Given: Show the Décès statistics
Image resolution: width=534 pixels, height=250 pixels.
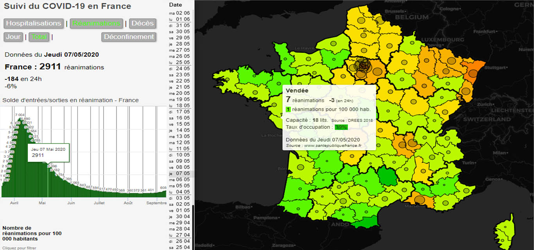Looking at the screenshot, I should [143, 23].
